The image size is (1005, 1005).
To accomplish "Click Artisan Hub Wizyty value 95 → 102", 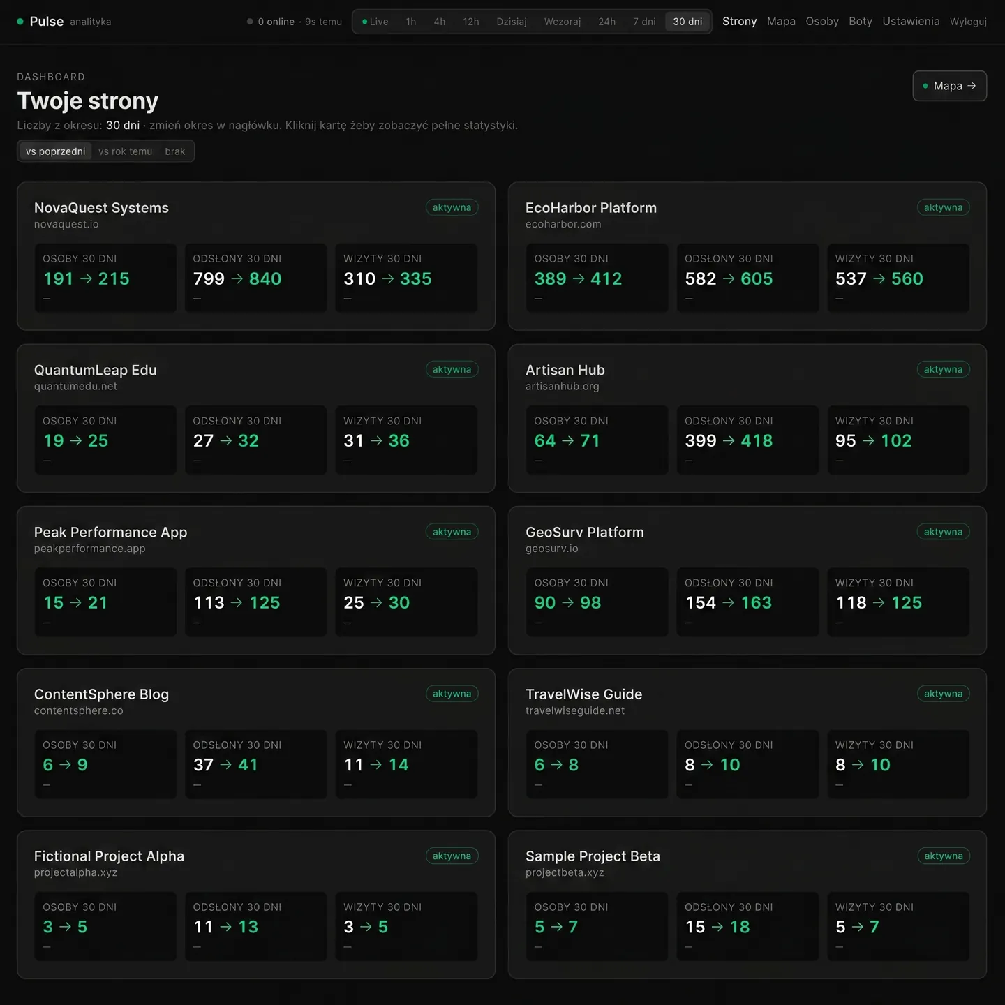I will pos(874,440).
